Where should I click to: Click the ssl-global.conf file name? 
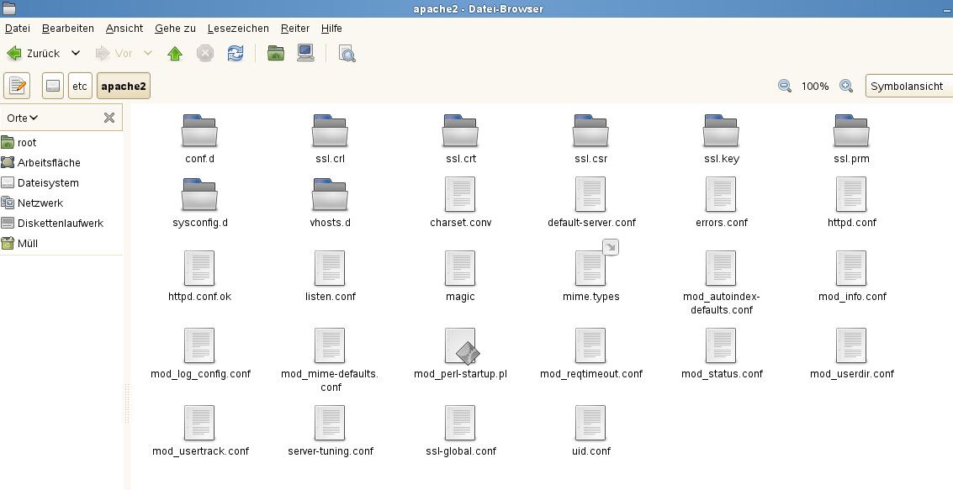(x=461, y=451)
